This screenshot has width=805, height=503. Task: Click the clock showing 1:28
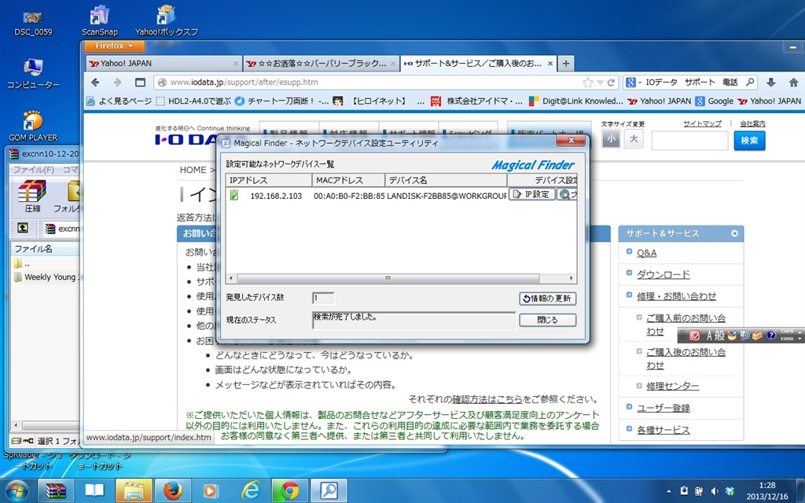point(767,485)
